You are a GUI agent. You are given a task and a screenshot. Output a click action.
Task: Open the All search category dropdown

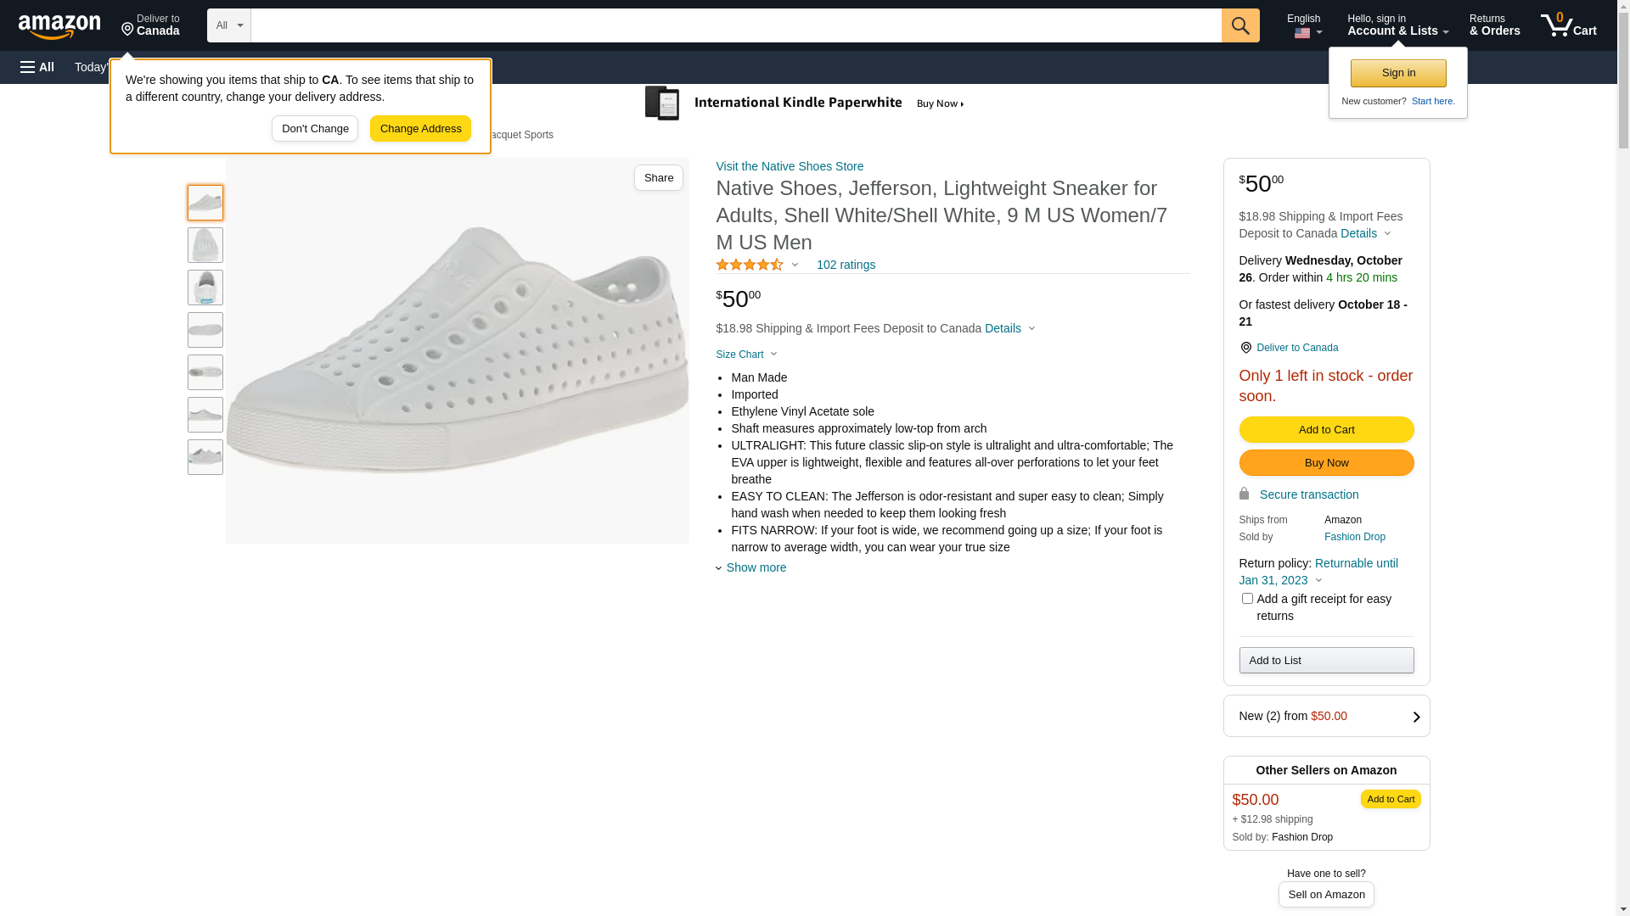(x=229, y=25)
